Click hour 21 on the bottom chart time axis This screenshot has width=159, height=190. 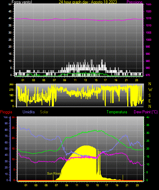tap(127, 185)
